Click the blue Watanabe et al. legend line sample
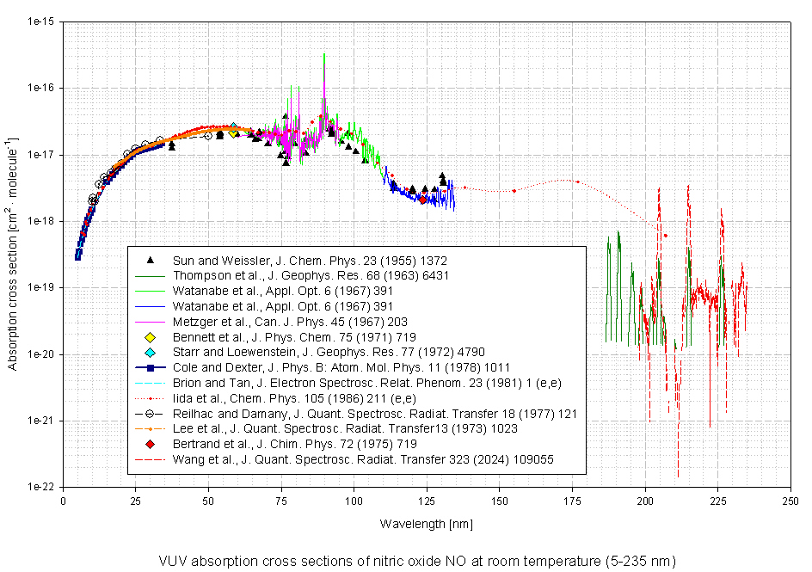The width and height of the screenshot is (812, 572). click(x=151, y=306)
